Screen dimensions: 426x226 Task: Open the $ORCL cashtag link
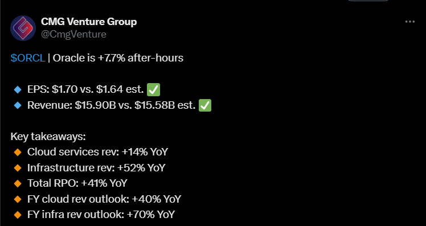pos(28,58)
